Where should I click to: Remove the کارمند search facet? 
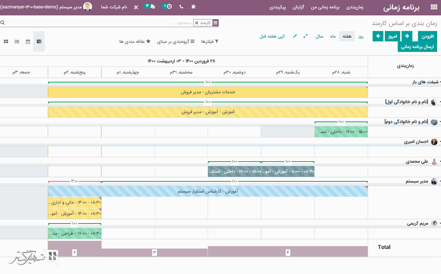point(197,23)
